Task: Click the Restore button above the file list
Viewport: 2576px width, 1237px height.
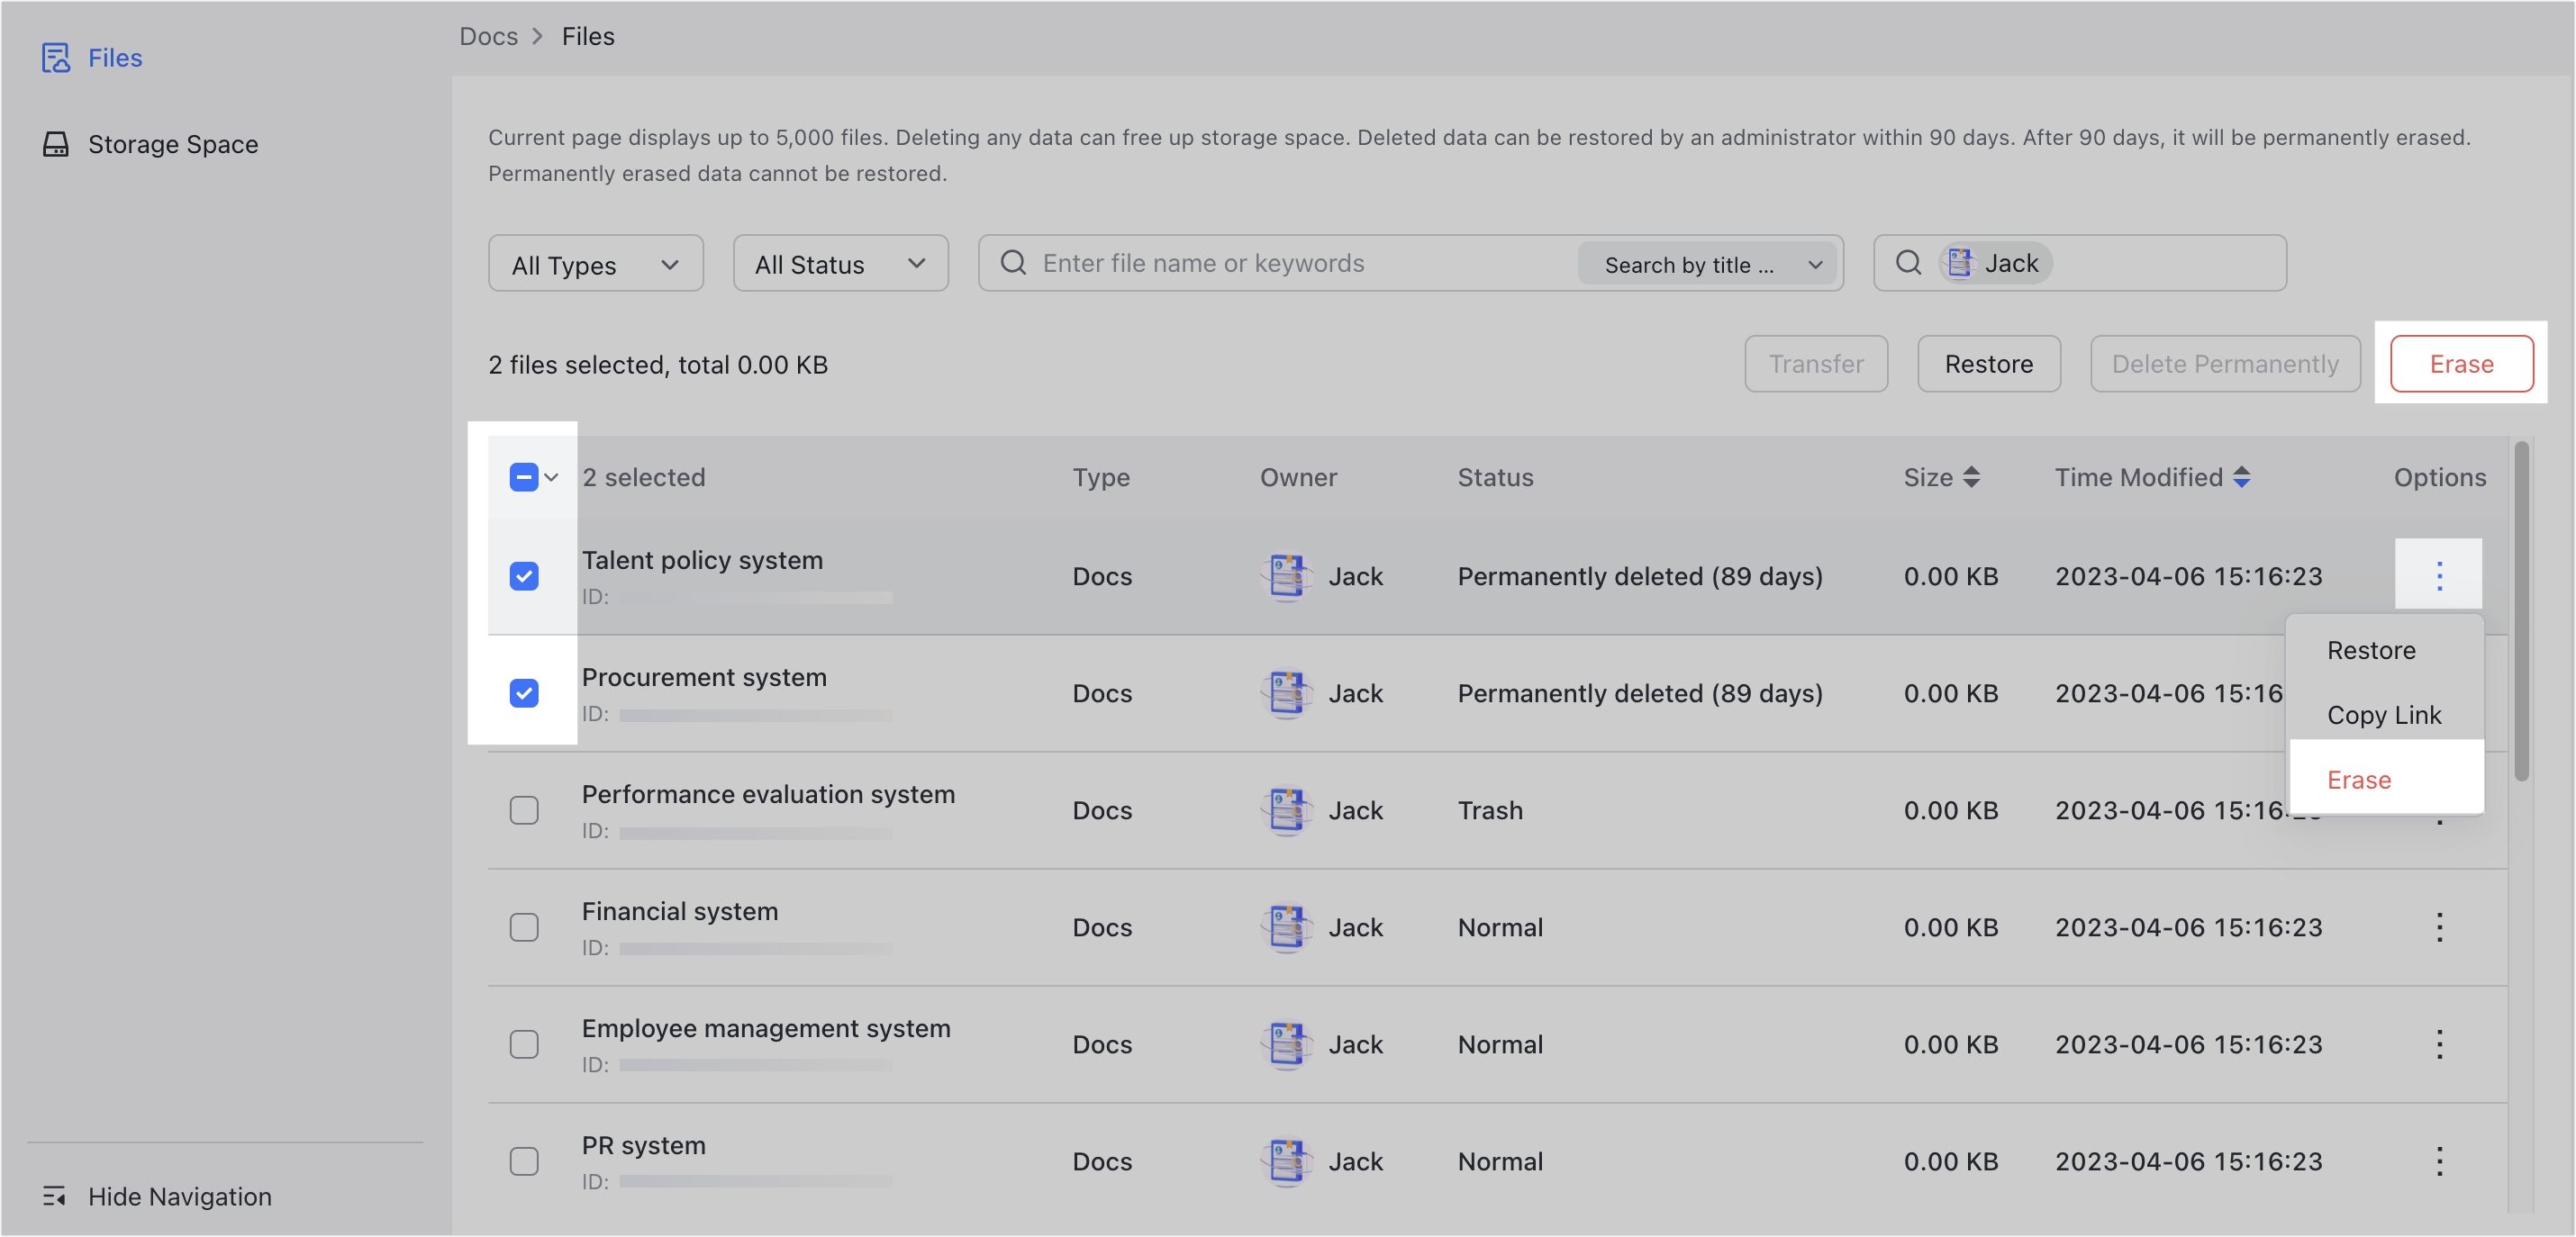Action: [1988, 364]
